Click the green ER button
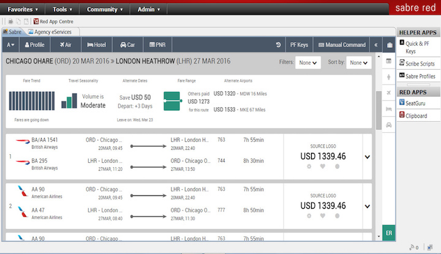The width and height of the screenshot is (441, 254). click(x=389, y=233)
